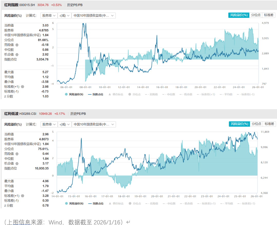This screenshot has height=225, width=277.
Task: Open the -(减) operator dropdown in top panel
Action: click(64, 16)
